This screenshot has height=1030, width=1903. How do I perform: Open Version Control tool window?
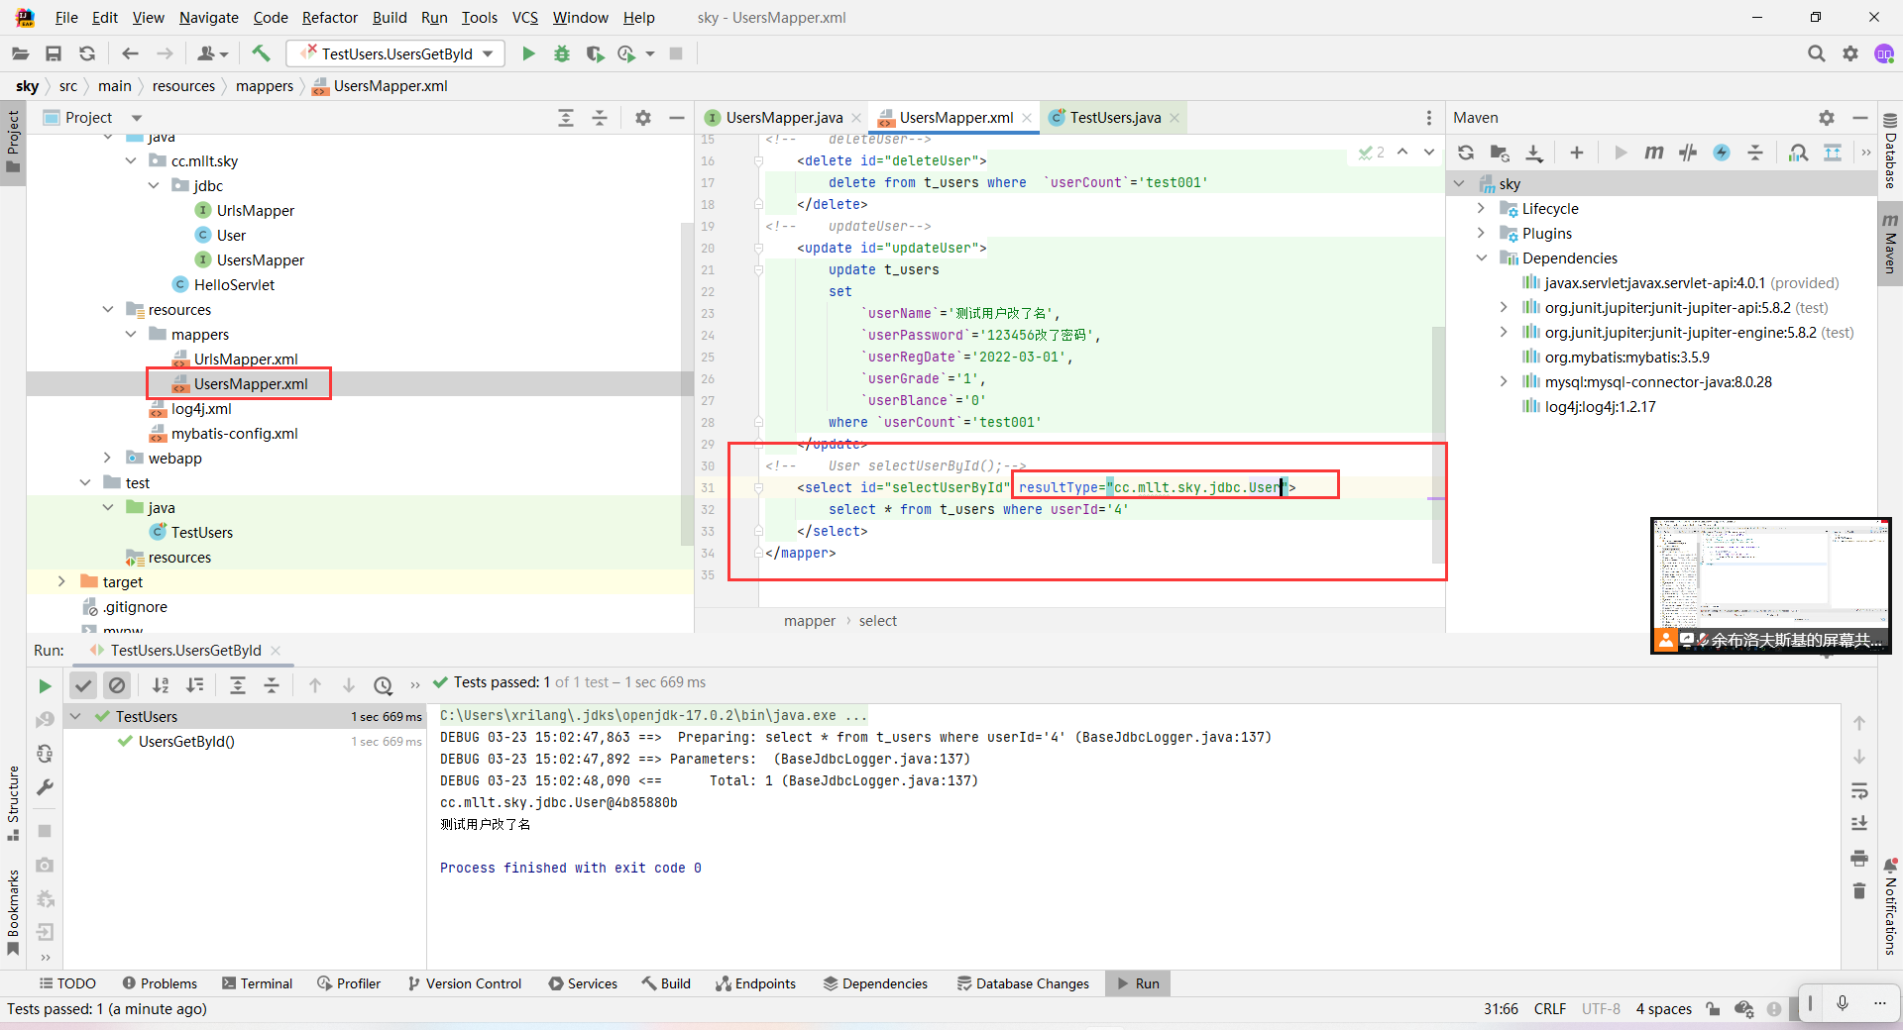pos(464,983)
